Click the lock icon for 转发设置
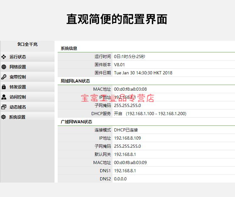Viewport: 235px width, 197px height. point(4,87)
